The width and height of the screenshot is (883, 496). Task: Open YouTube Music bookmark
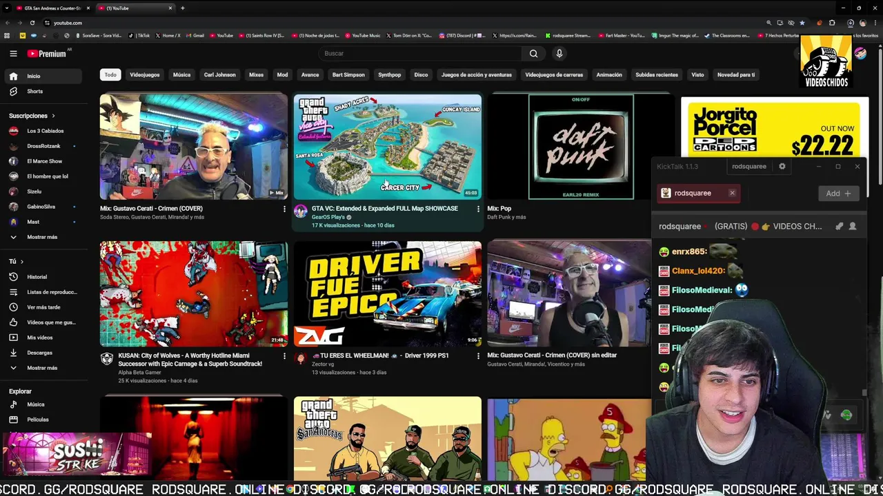tap(363, 35)
